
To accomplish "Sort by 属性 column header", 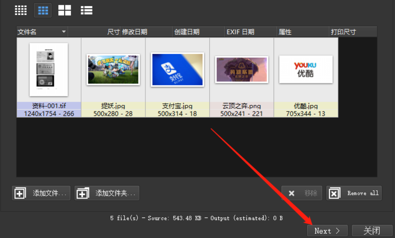I will click(x=303, y=32).
